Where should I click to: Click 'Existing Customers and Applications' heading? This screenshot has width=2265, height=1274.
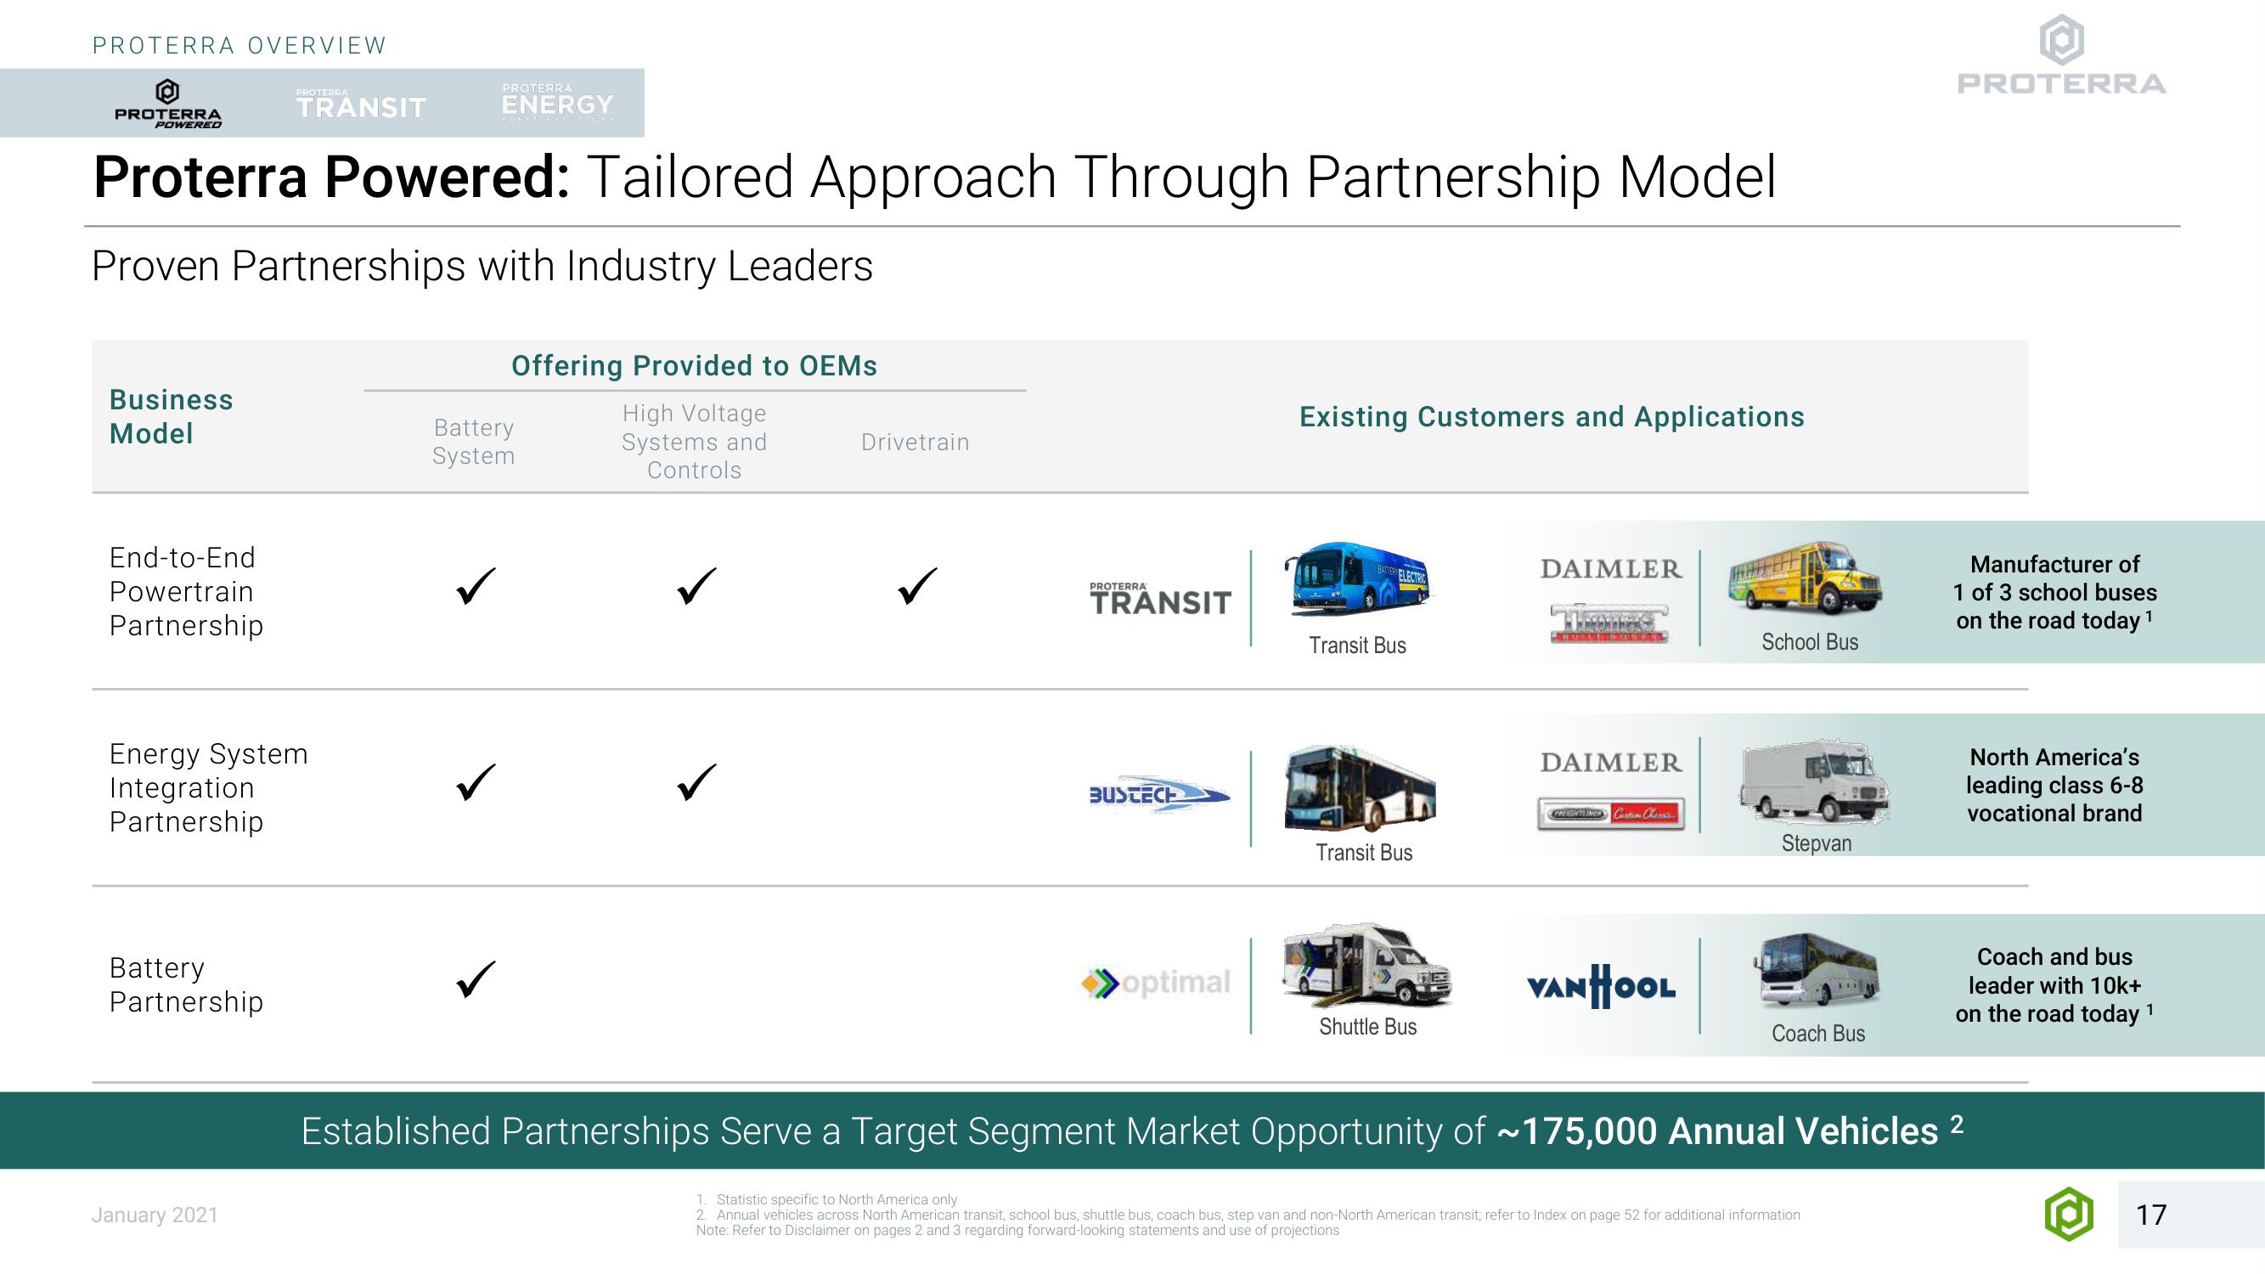tap(1552, 417)
